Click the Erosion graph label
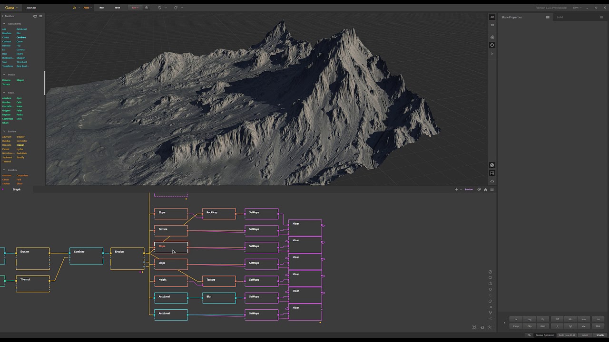The height and width of the screenshot is (342, 609). tap(469, 190)
